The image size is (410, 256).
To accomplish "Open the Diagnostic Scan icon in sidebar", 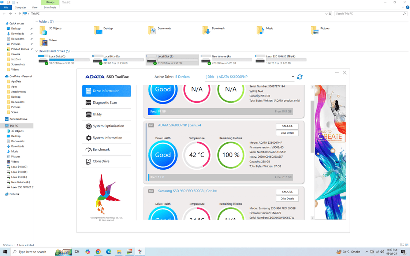I will click(x=88, y=103).
